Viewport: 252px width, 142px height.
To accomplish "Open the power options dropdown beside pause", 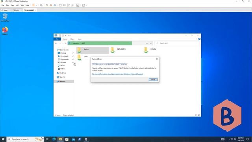I will click(36, 5).
